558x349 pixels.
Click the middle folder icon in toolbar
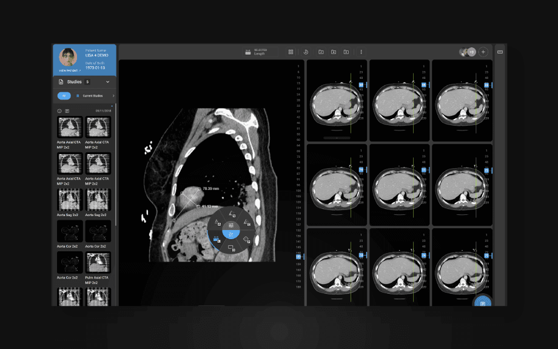tap(334, 52)
